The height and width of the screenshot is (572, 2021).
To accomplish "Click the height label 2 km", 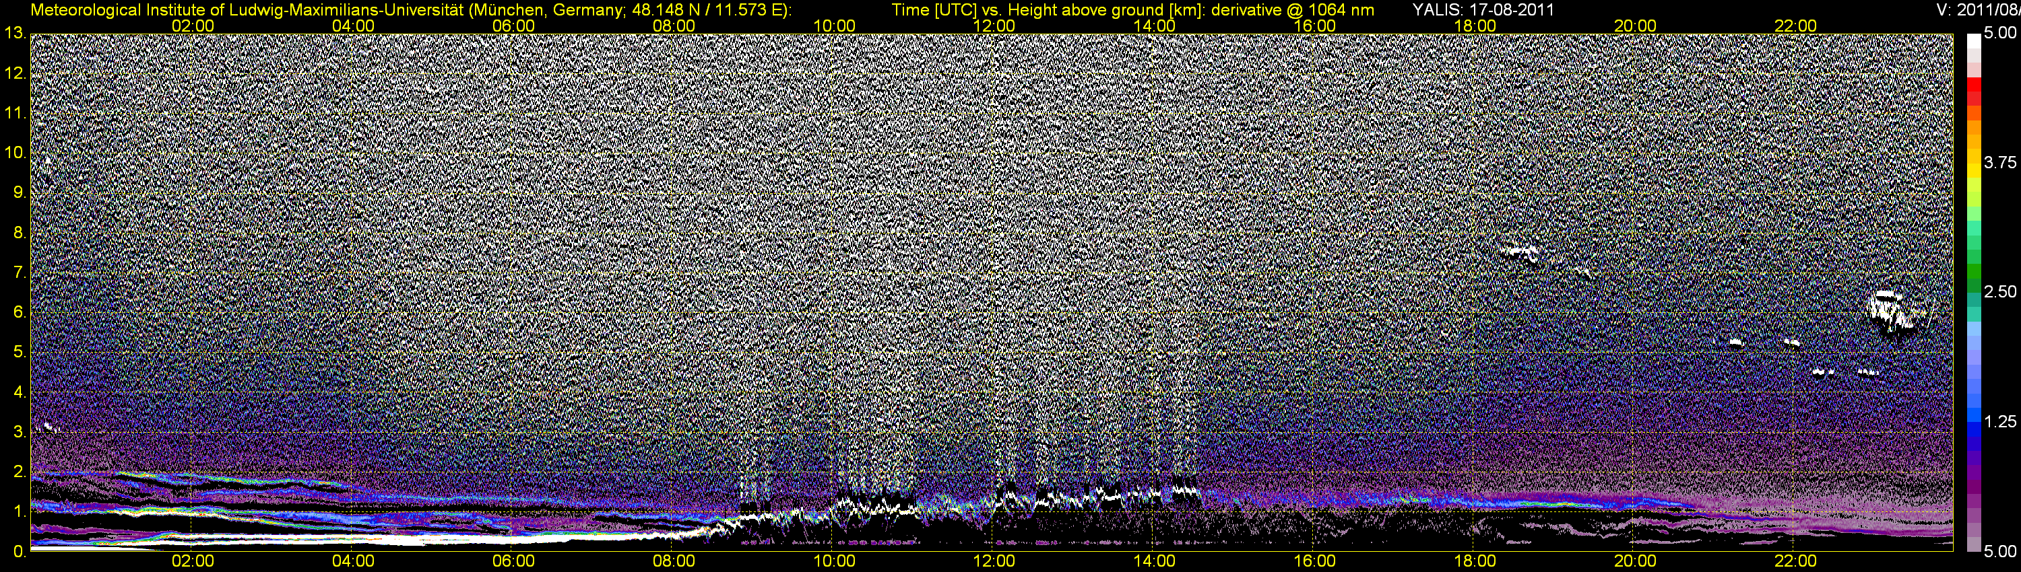I will click(19, 472).
